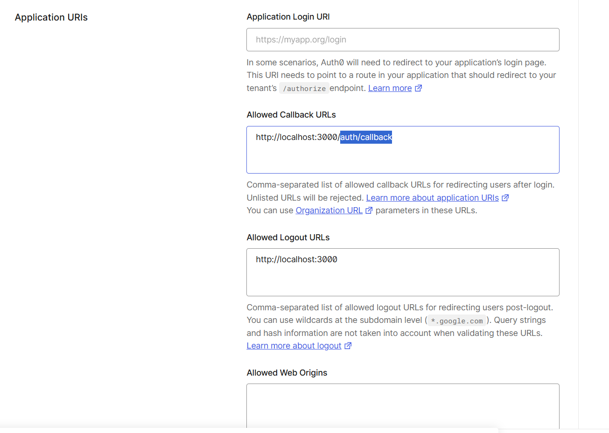The width and height of the screenshot is (609, 433).
Task: Click the Allowed Web Origins label
Action: click(287, 373)
